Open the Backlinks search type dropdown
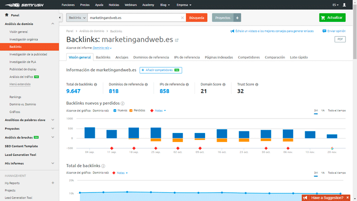The width and height of the screenshot is (357, 201). [77, 18]
